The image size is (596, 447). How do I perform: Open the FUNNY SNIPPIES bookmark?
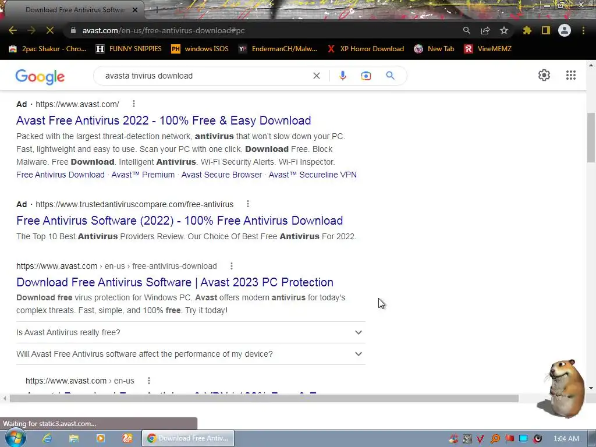(129, 49)
